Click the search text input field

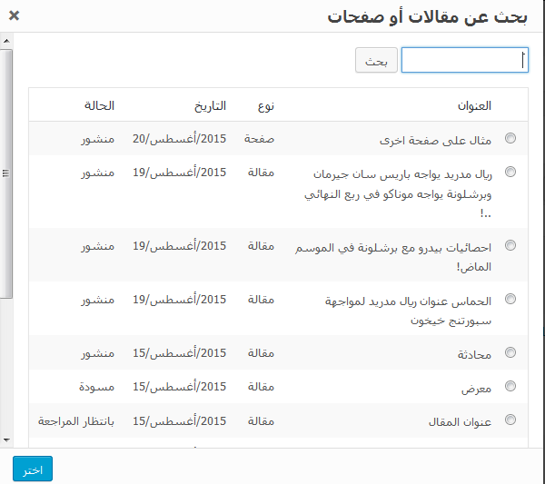tap(464, 61)
